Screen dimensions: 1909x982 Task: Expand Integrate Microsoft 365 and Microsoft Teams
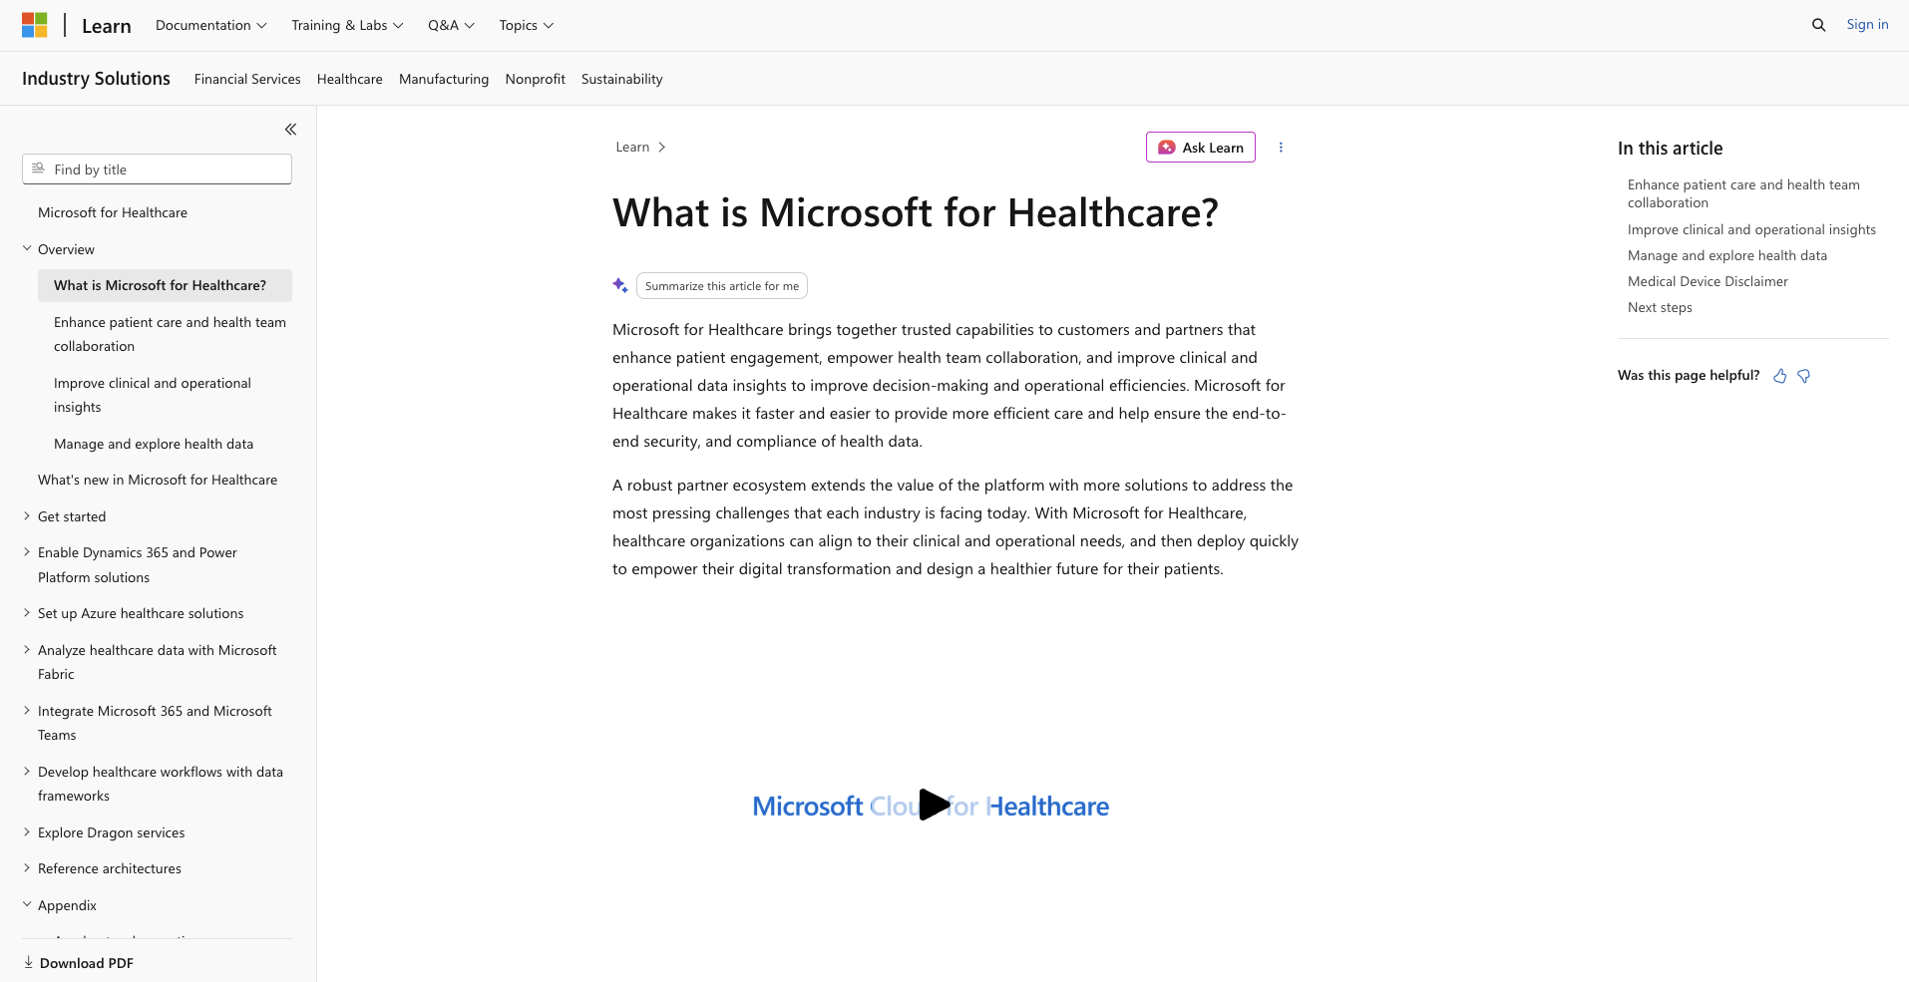click(x=27, y=711)
